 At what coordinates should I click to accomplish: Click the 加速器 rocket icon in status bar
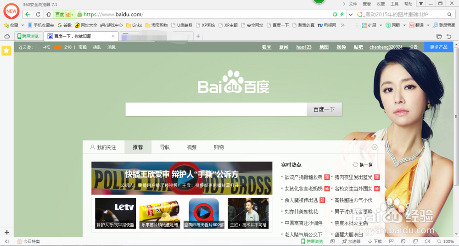351,241
